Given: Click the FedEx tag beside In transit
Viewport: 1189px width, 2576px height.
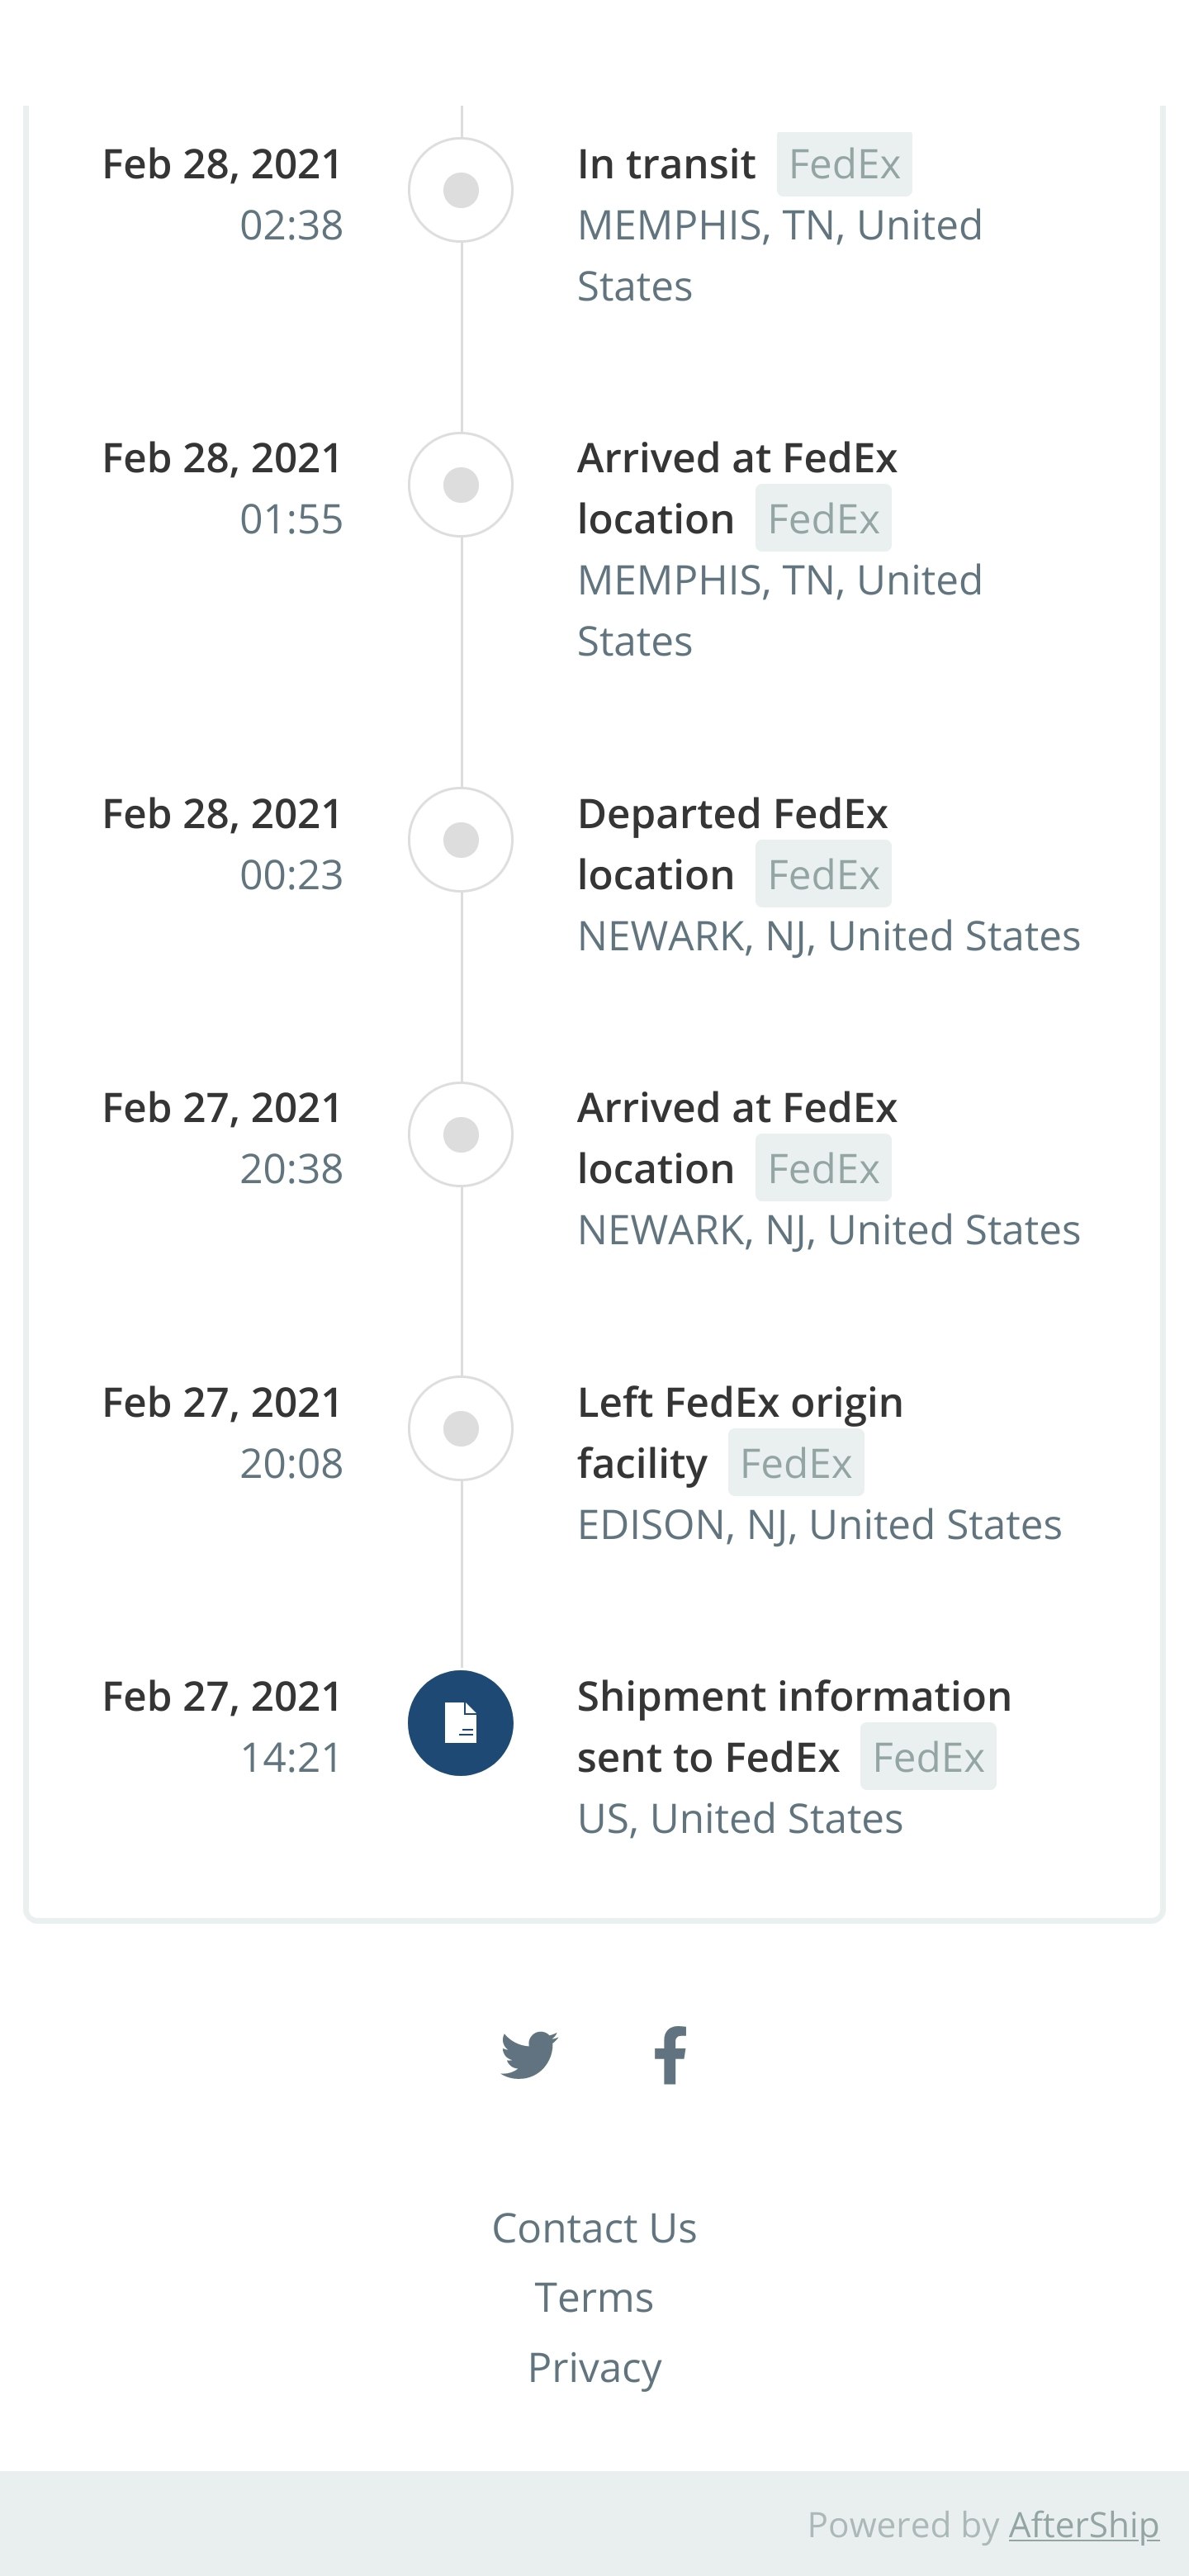Looking at the screenshot, I should pyautogui.click(x=844, y=164).
